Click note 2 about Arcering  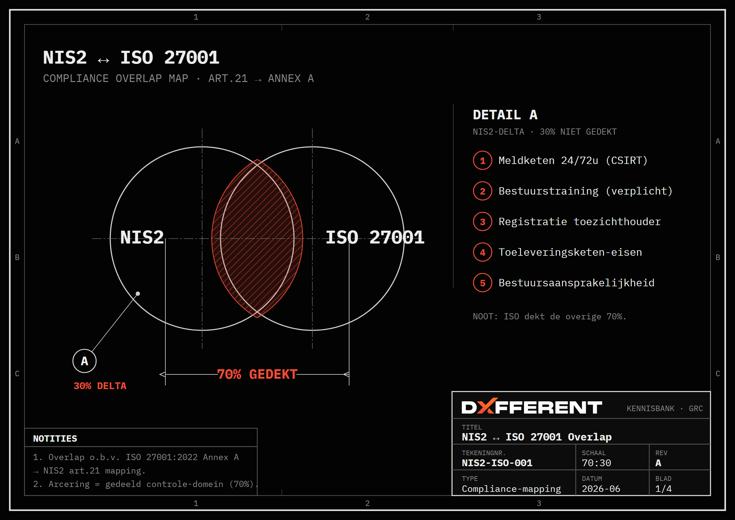146,484
